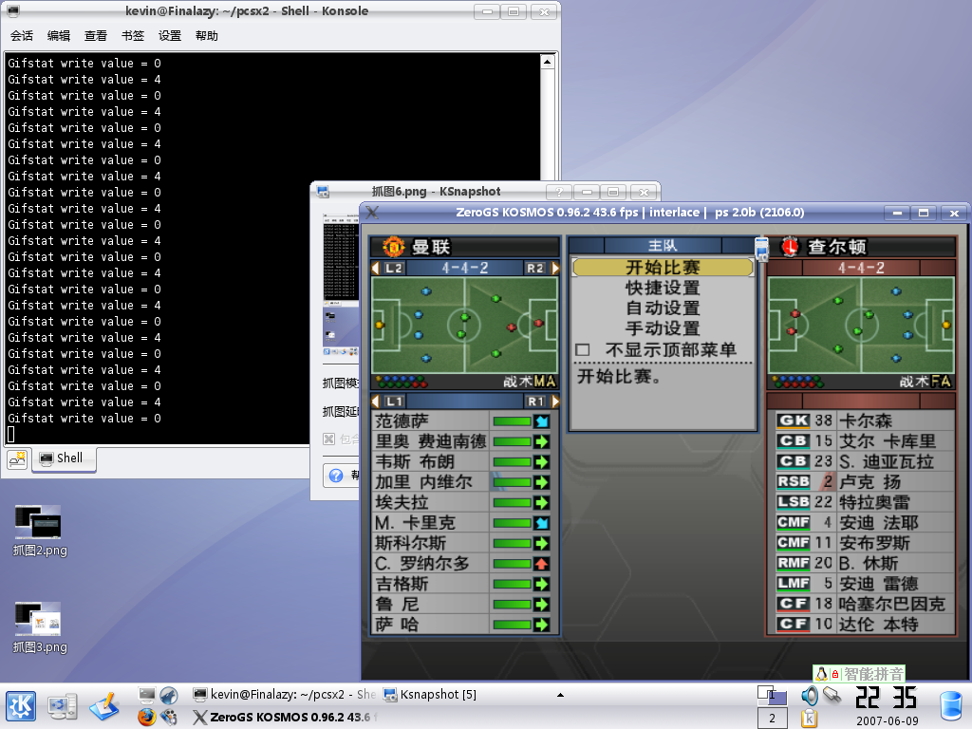The height and width of the screenshot is (729, 972).
Task: Click the CF position badge for 达伦 本特
Action: pyautogui.click(x=794, y=624)
